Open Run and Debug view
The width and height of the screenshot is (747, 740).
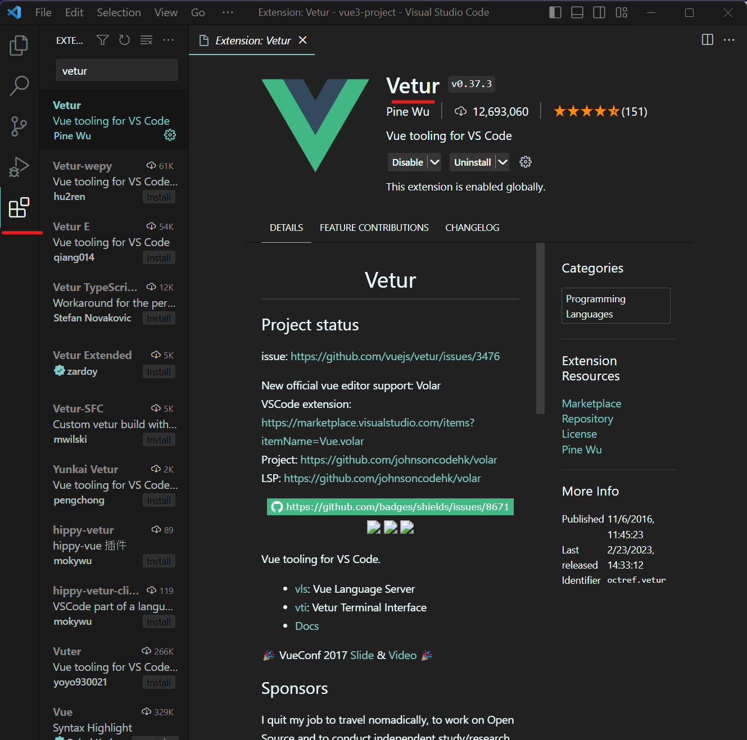(19, 167)
